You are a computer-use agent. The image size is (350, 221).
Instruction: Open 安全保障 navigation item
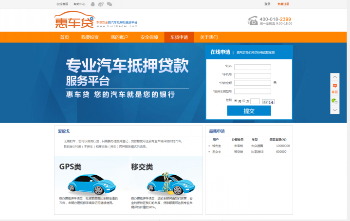tap(149, 37)
